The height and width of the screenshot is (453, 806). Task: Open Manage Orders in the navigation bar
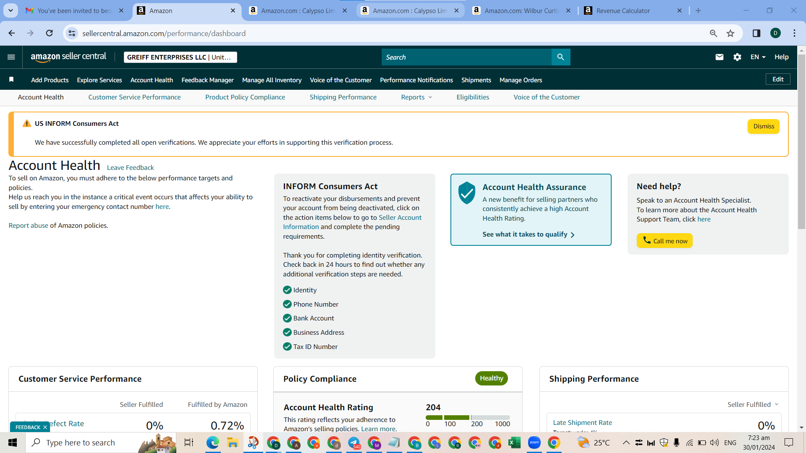(x=521, y=80)
